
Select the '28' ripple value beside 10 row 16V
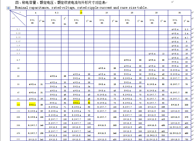(x=115, y=68)
